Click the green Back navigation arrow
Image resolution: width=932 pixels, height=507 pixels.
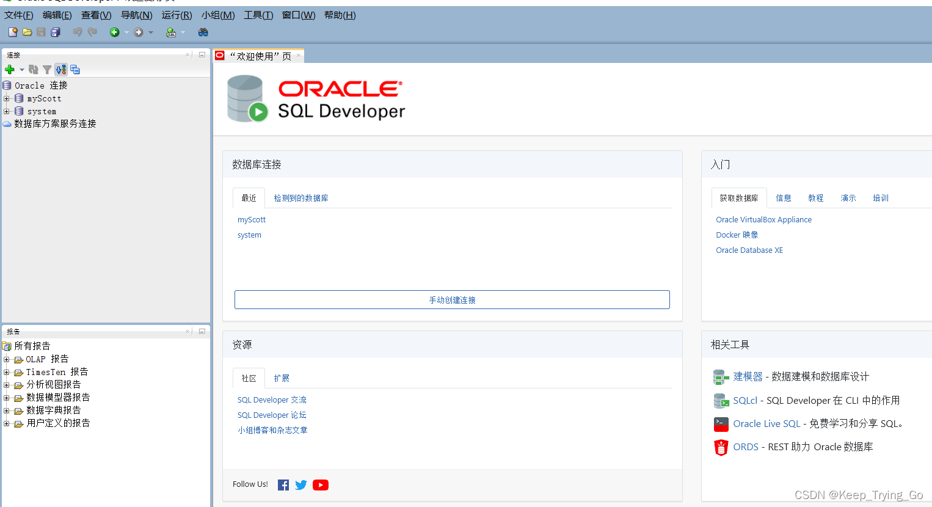114,32
